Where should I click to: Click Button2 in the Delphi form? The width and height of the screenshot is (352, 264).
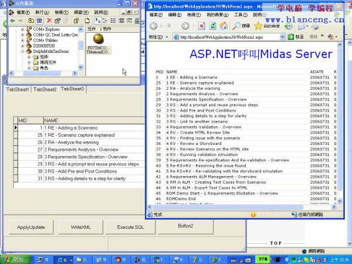185,226
